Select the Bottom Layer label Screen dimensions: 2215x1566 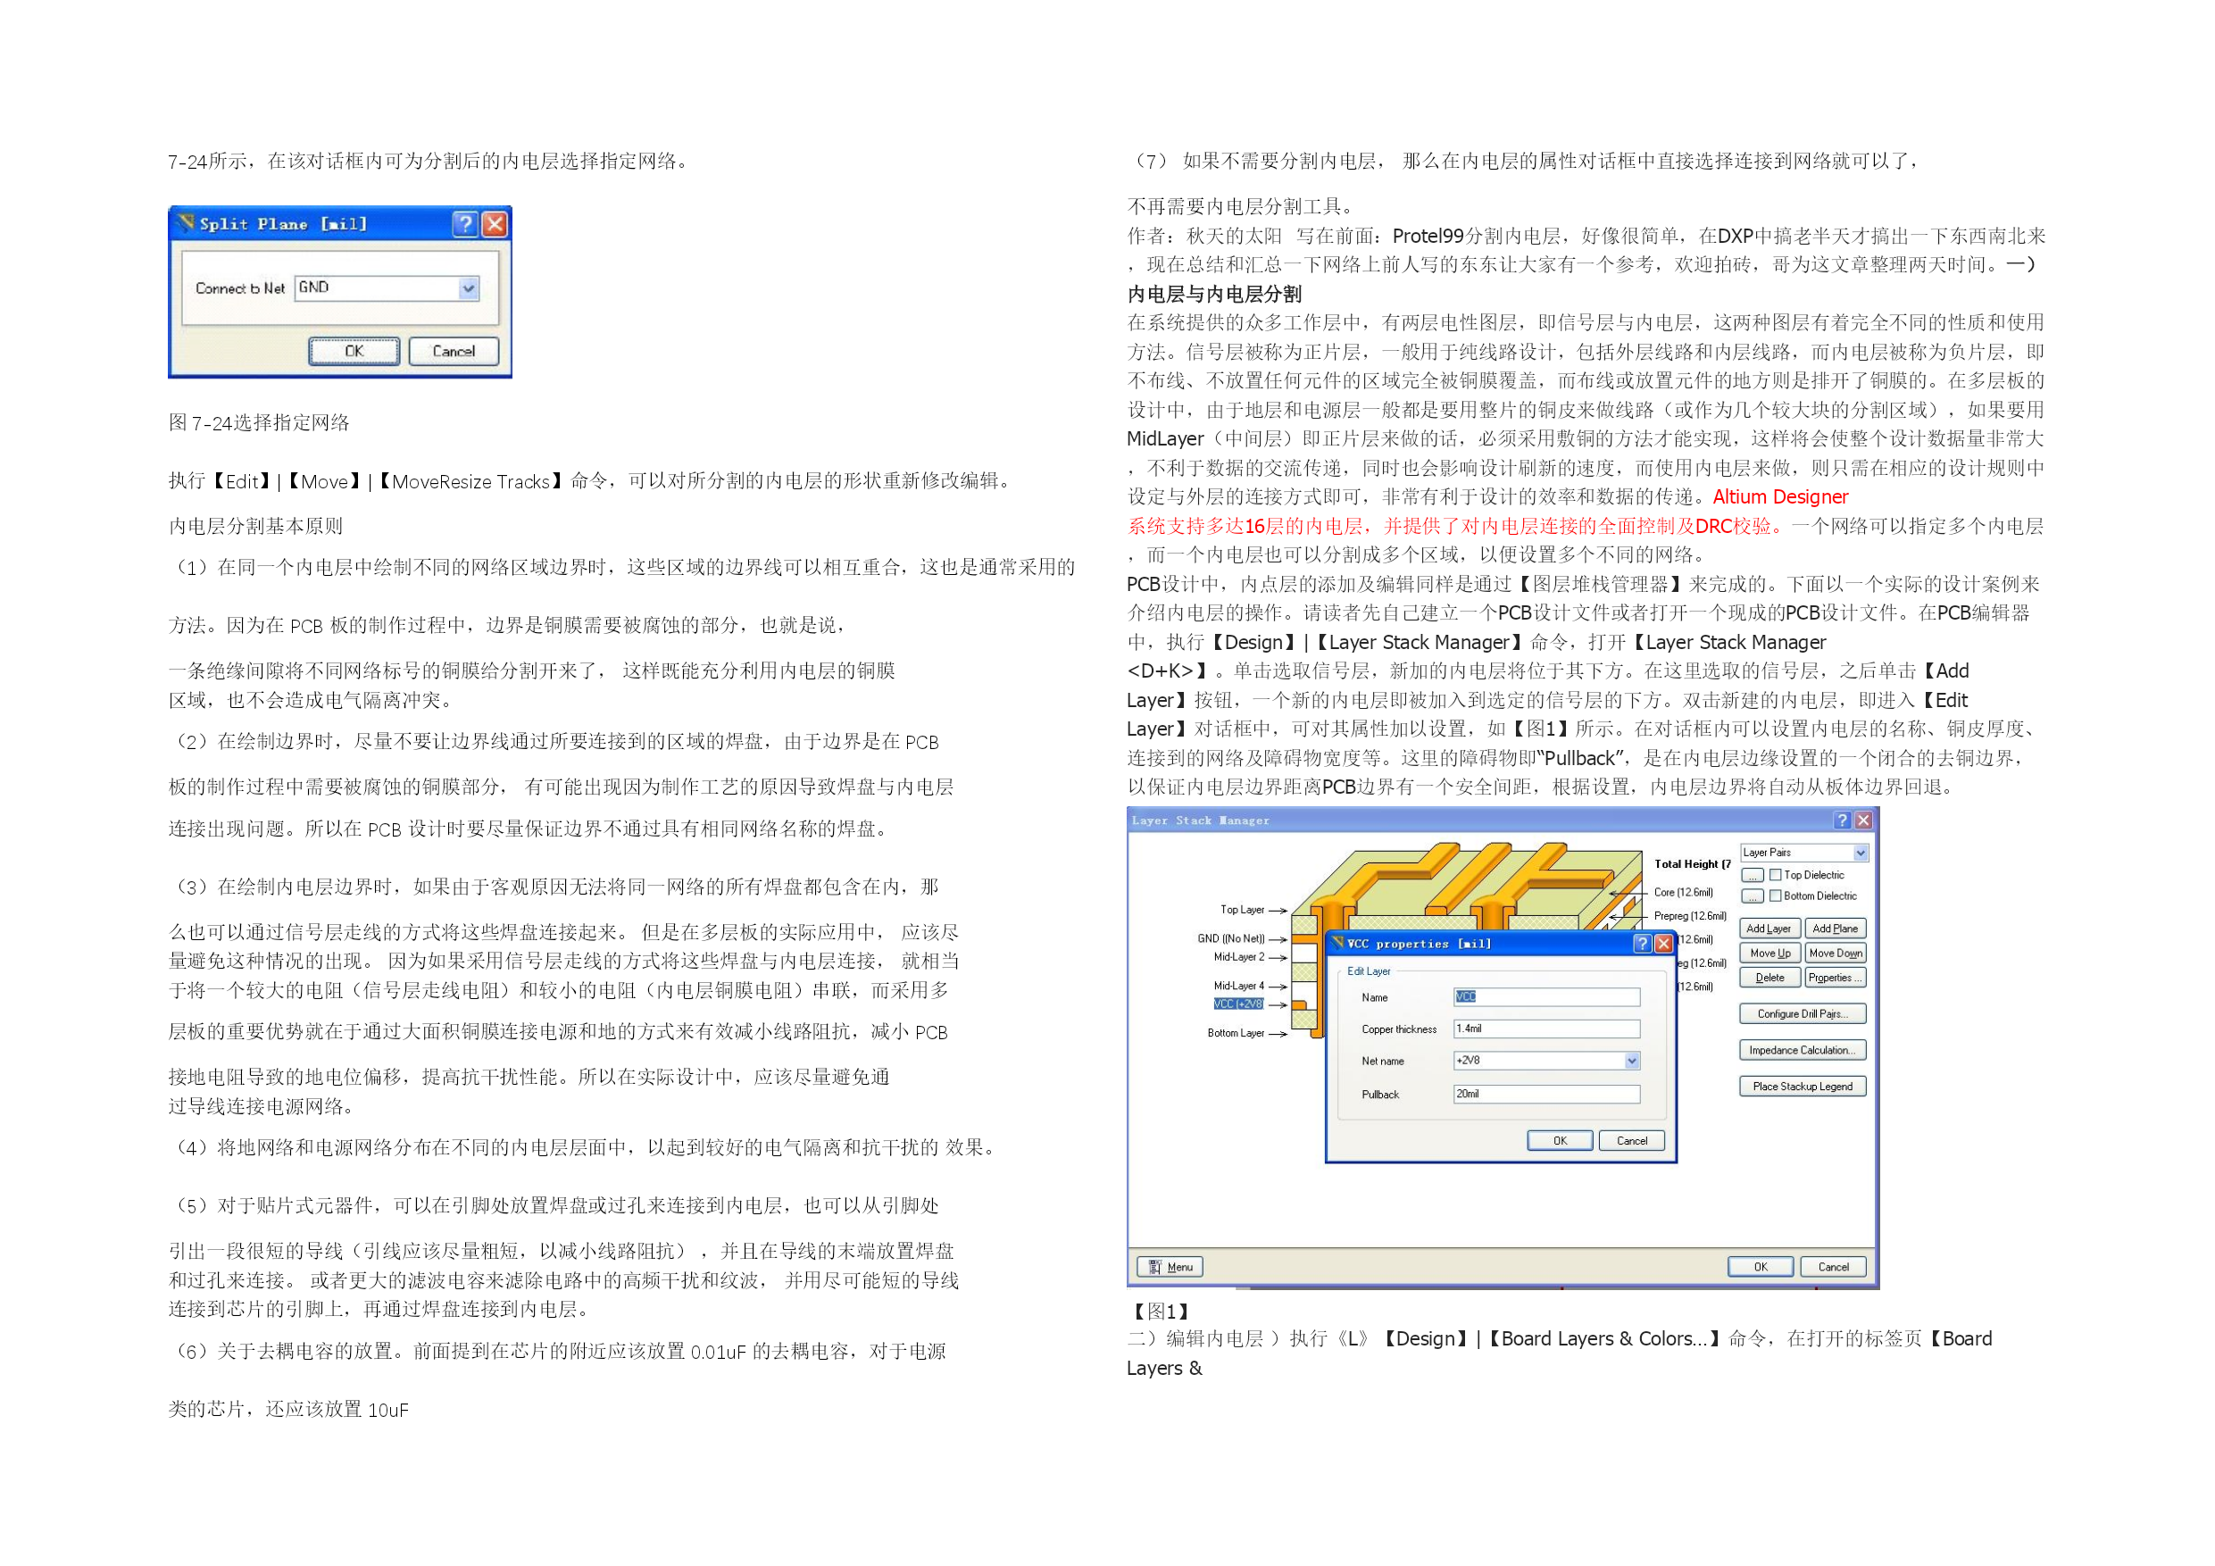pyautogui.click(x=1236, y=1033)
